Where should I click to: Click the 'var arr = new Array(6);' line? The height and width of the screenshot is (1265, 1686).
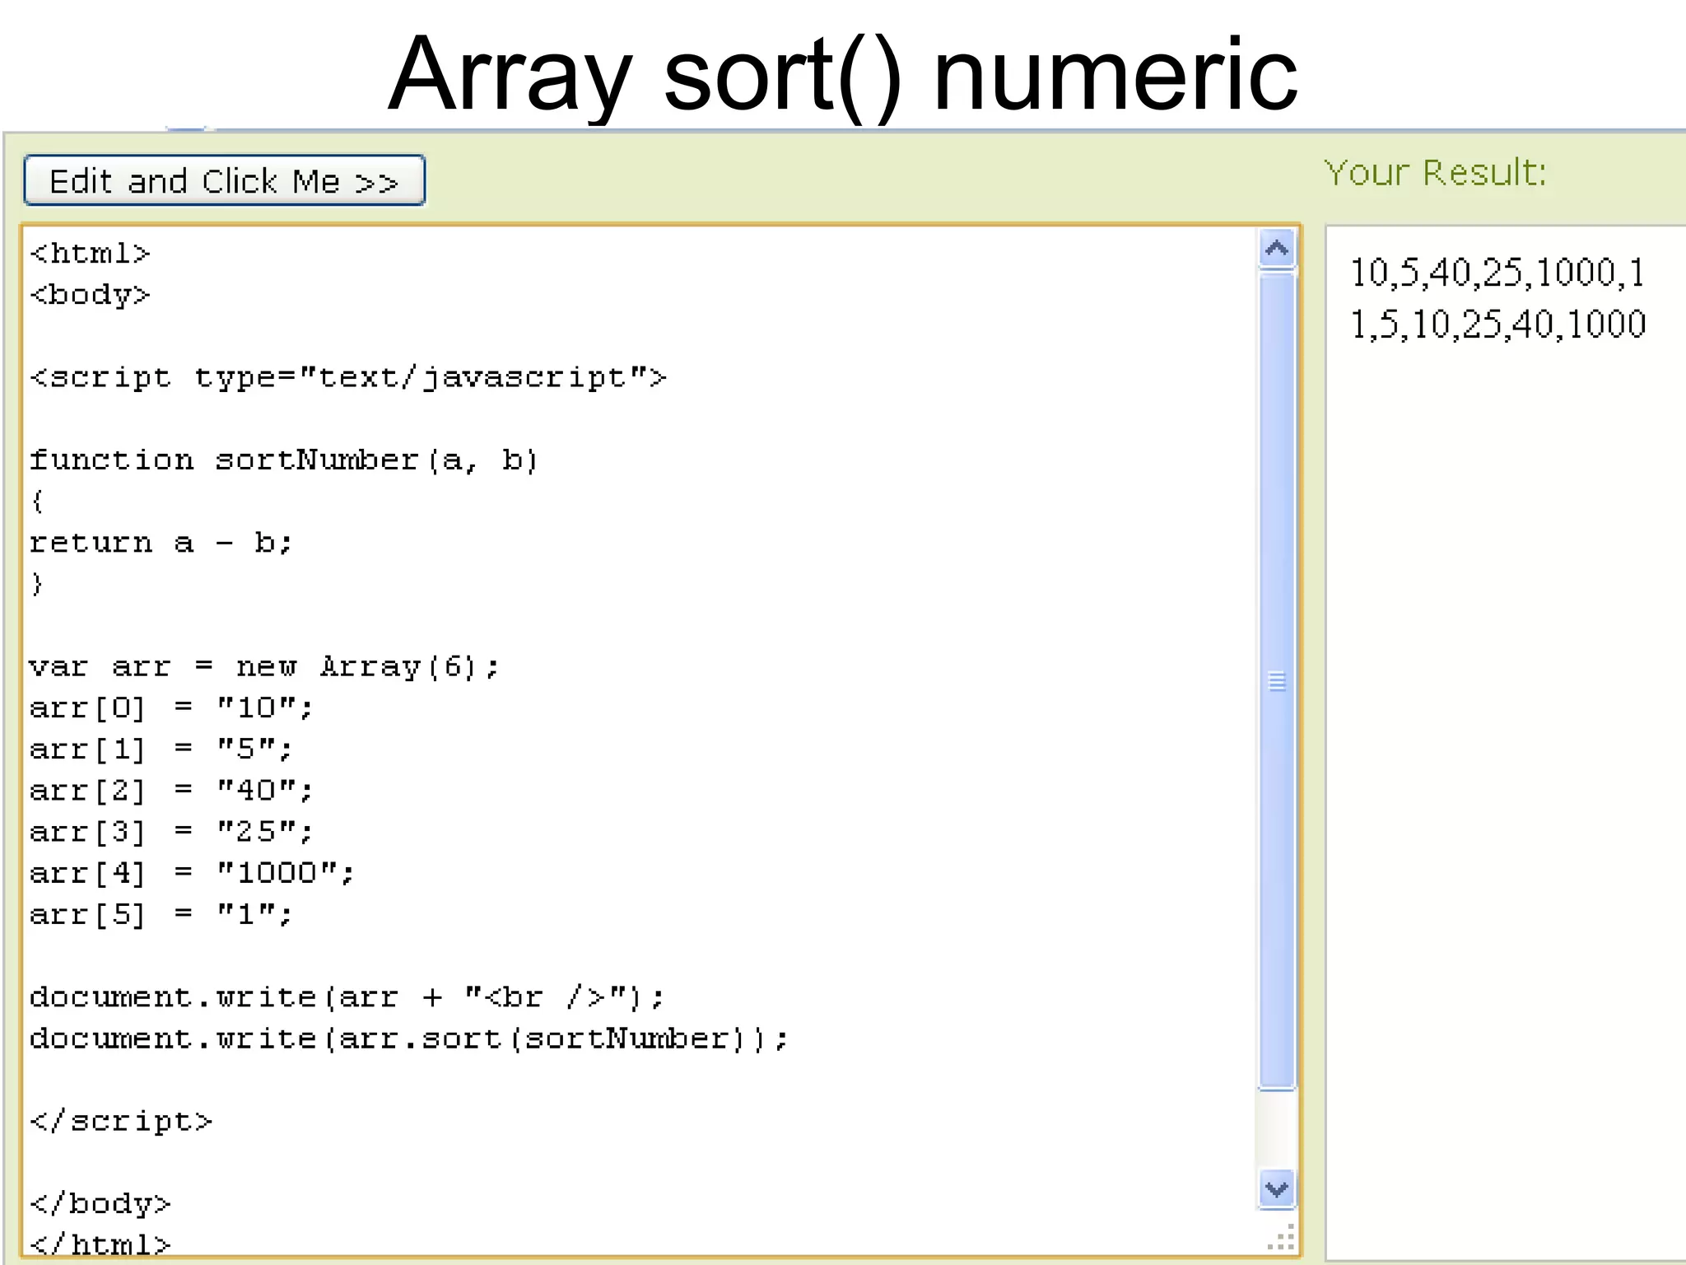click(x=264, y=666)
